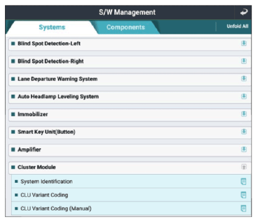Collapse Cluster Module using its up arrow

pos(244,167)
